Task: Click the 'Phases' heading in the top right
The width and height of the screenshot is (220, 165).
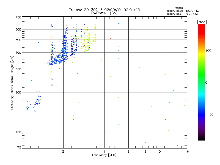Action: click(178, 8)
